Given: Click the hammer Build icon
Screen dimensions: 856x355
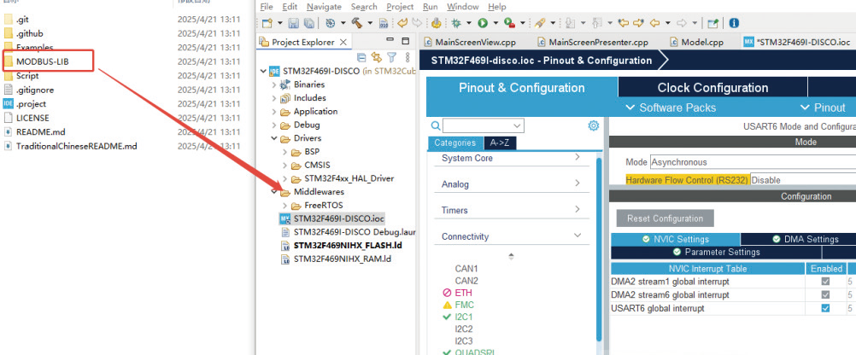Looking at the screenshot, I should 356,23.
